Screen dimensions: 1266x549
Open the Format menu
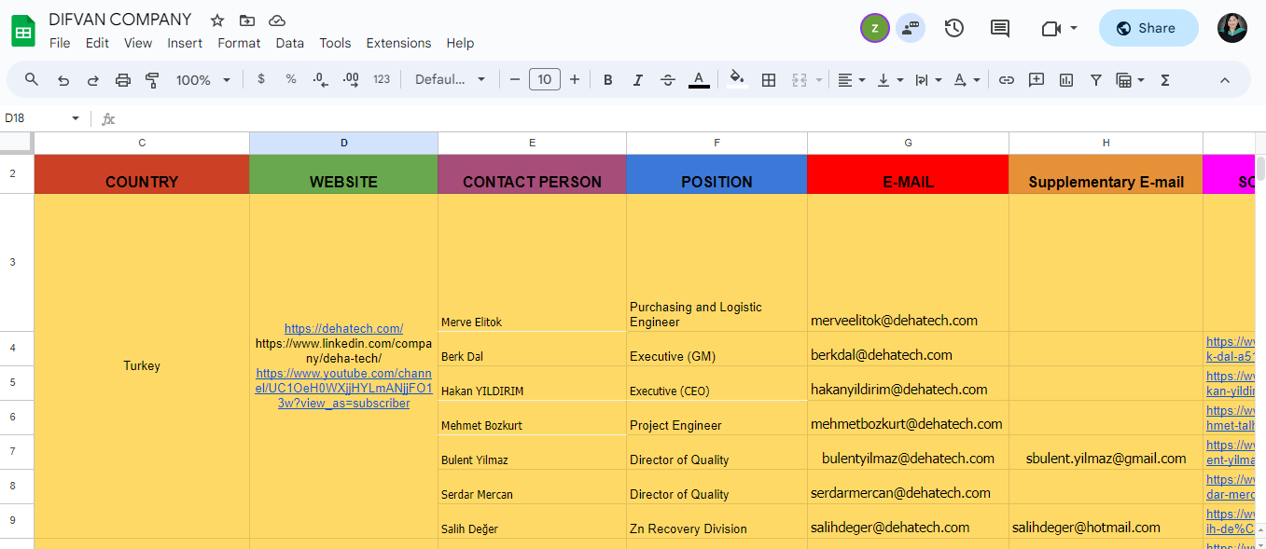tap(239, 43)
